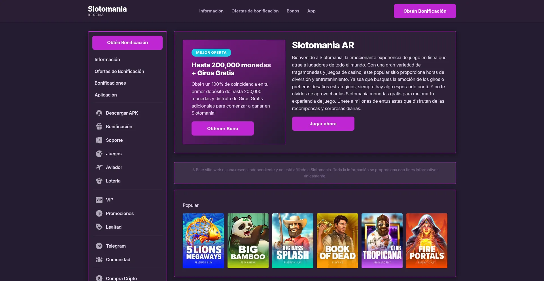Click the Hasta 200,000 monedas offer heading
Image resolution: width=544 pixels, height=281 pixels.
click(231, 69)
